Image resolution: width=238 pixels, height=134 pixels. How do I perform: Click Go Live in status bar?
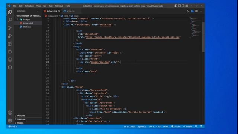click(176, 127)
